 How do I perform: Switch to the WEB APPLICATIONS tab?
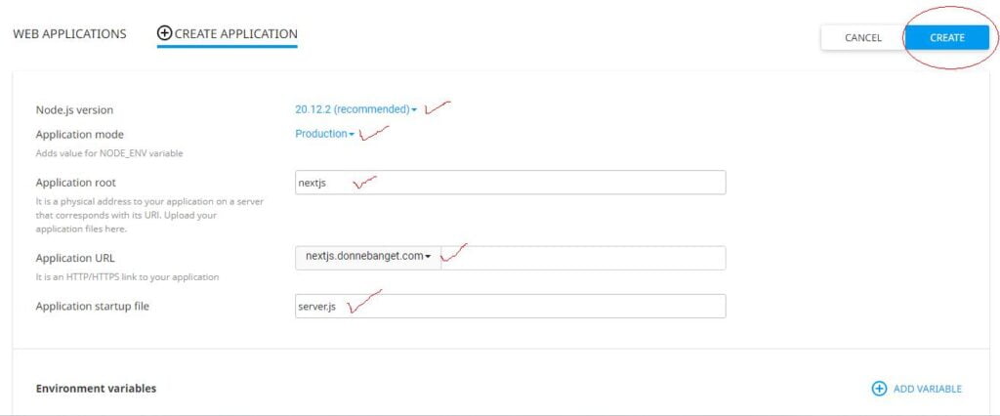coord(69,34)
